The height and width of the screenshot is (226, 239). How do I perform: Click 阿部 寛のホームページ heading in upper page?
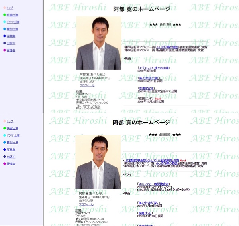(142, 9)
